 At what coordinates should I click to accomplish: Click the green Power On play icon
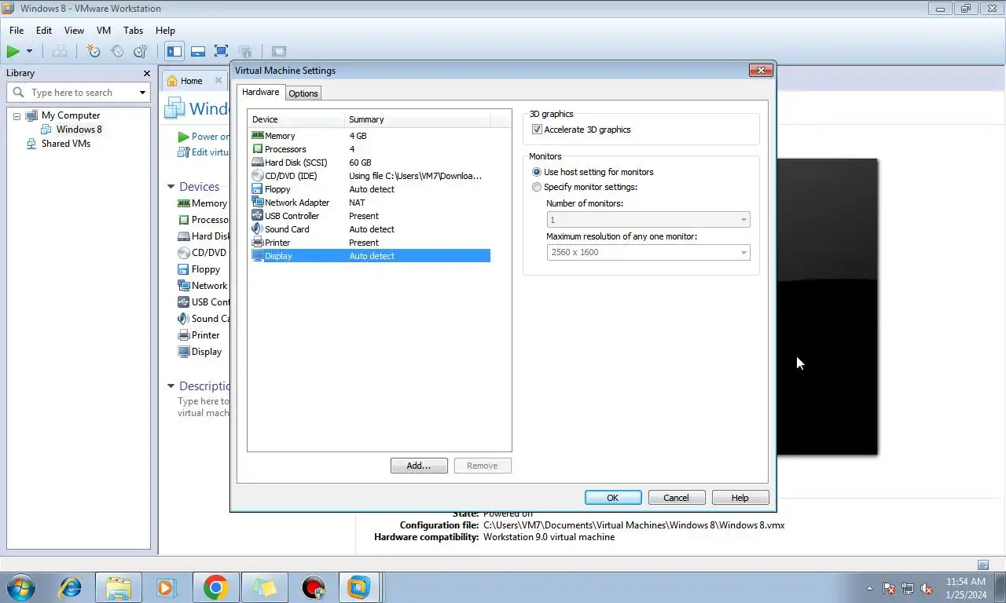click(x=13, y=51)
